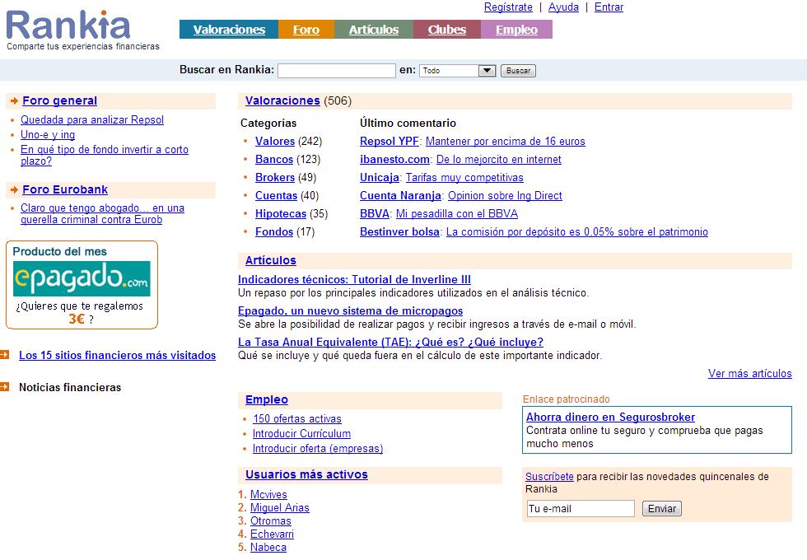Read comment Tarifas muy competitivas
Screen dimensions: 807x560
pos(464,178)
